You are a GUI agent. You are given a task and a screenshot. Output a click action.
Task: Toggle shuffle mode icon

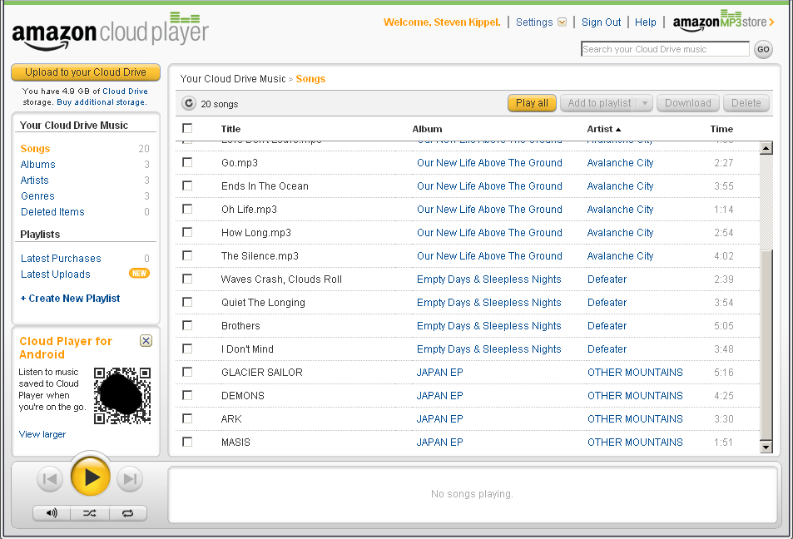coord(90,513)
